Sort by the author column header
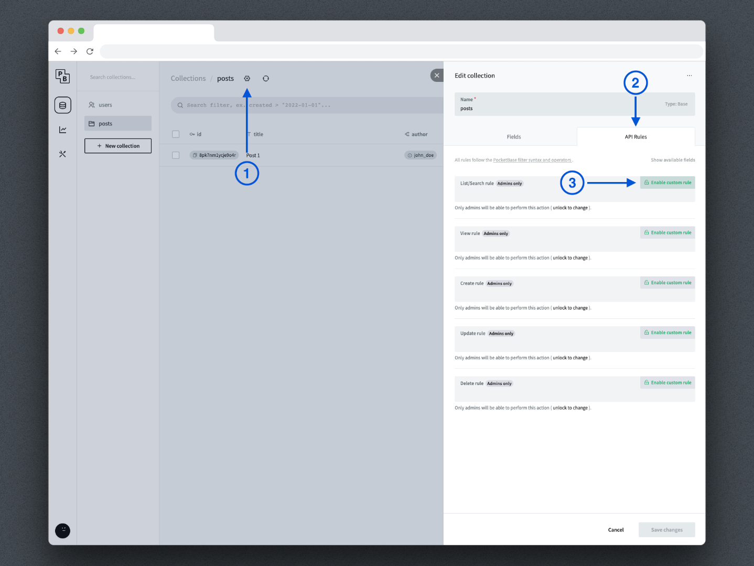The image size is (754, 566). (416, 134)
